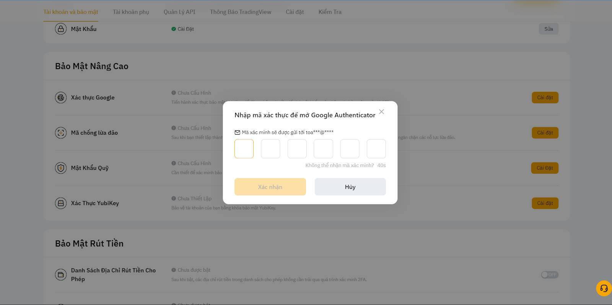Click the first verification code digit box
The width and height of the screenshot is (612, 305).
(244, 149)
